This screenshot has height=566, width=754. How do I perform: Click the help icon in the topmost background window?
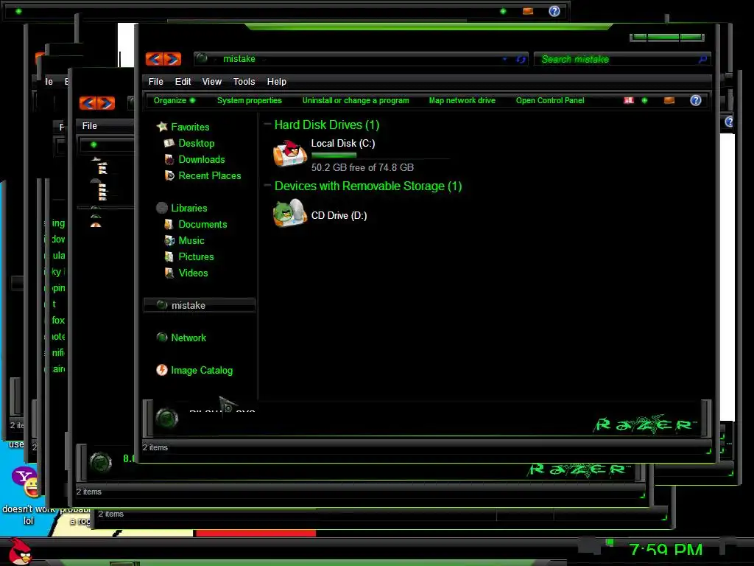pos(554,11)
